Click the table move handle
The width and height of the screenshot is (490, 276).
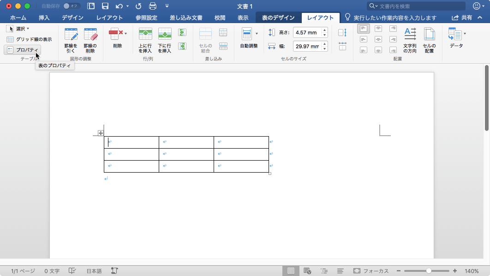pyautogui.click(x=101, y=133)
